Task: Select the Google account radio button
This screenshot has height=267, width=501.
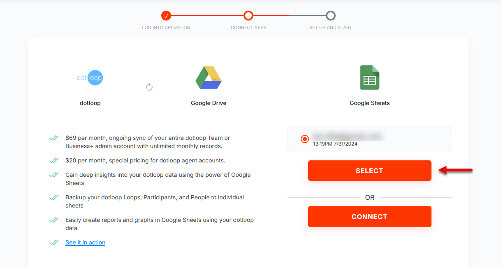Action: click(x=304, y=139)
